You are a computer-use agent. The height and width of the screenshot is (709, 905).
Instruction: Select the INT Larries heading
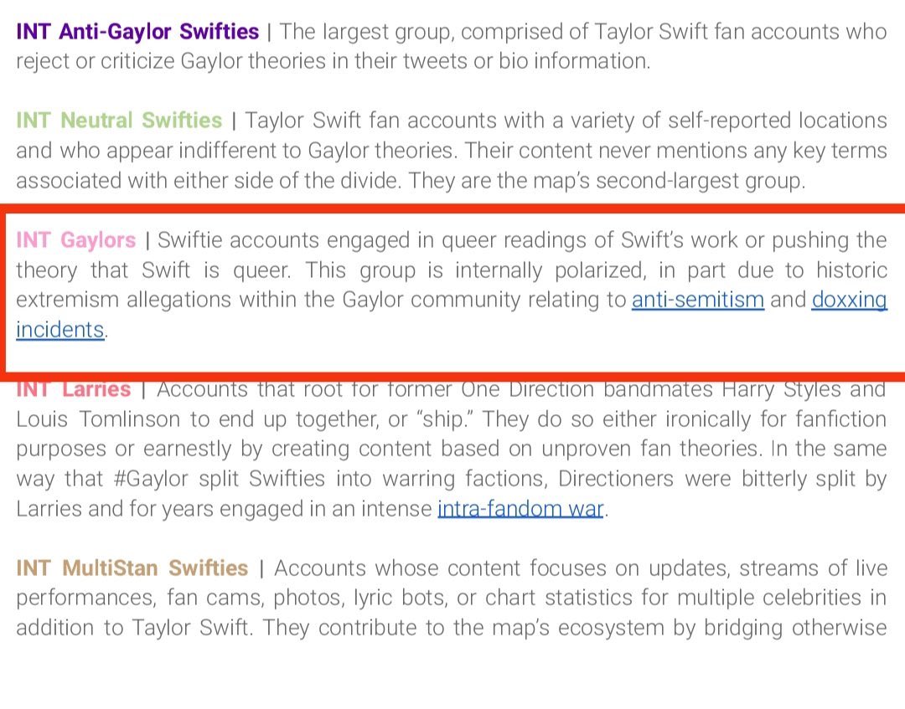tap(73, 390)
